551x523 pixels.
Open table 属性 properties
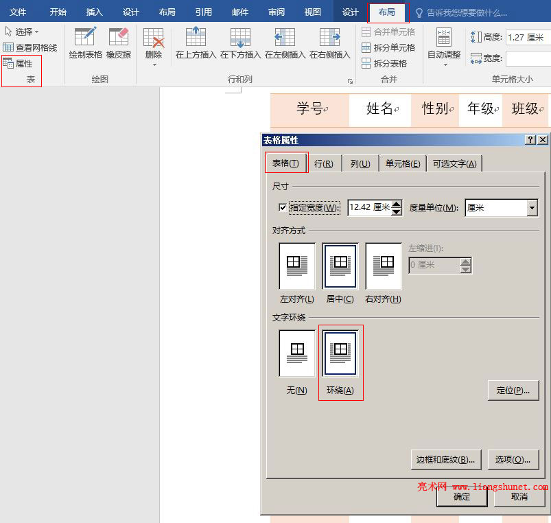coord(18,63)
